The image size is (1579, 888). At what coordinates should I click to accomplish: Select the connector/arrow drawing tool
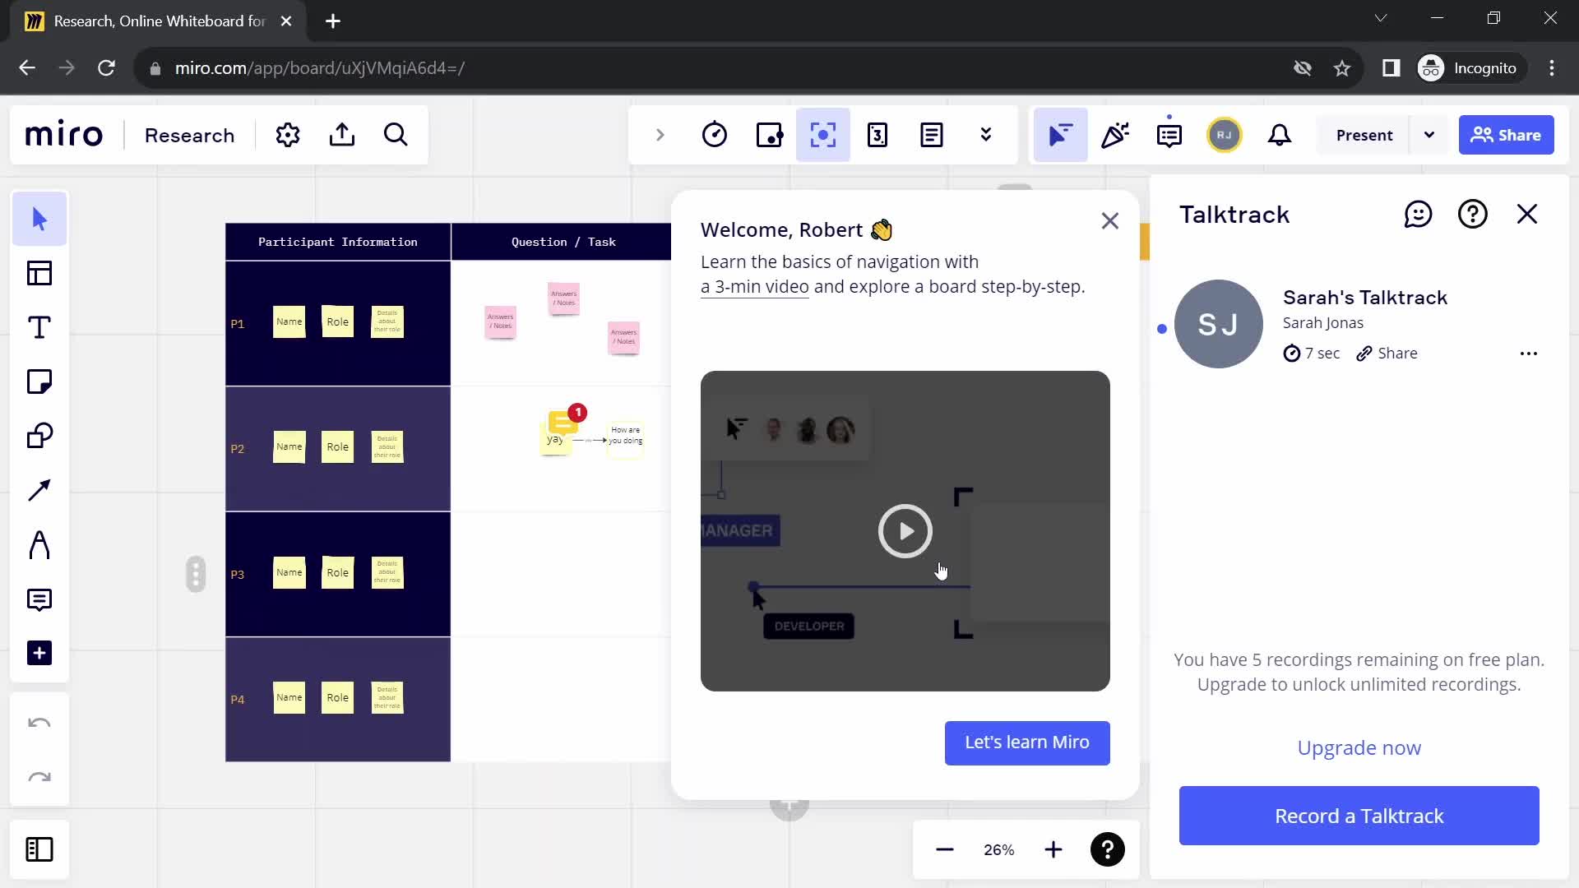coord(40,490)
